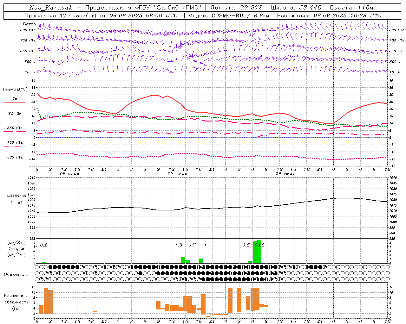Click the Ветер wind panel label
This screenshot has height=324, width=406.
click(x=29, y=24)
